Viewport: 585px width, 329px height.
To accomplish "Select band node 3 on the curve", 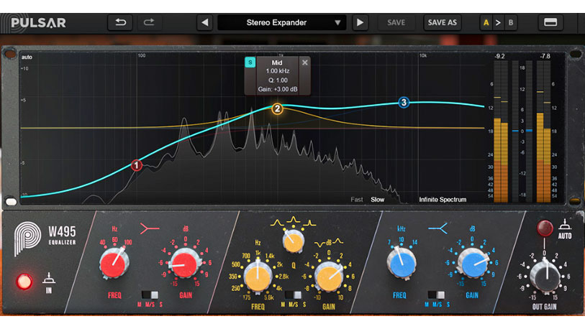I will pos(404,103).
